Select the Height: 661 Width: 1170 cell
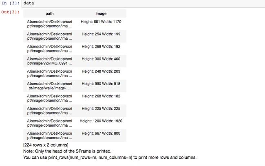265x166 pixels. [x=101, y=22]
